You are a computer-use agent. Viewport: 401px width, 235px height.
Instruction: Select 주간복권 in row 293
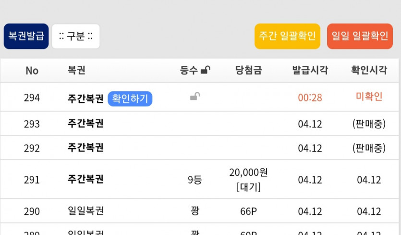click(x=85, y=124)
